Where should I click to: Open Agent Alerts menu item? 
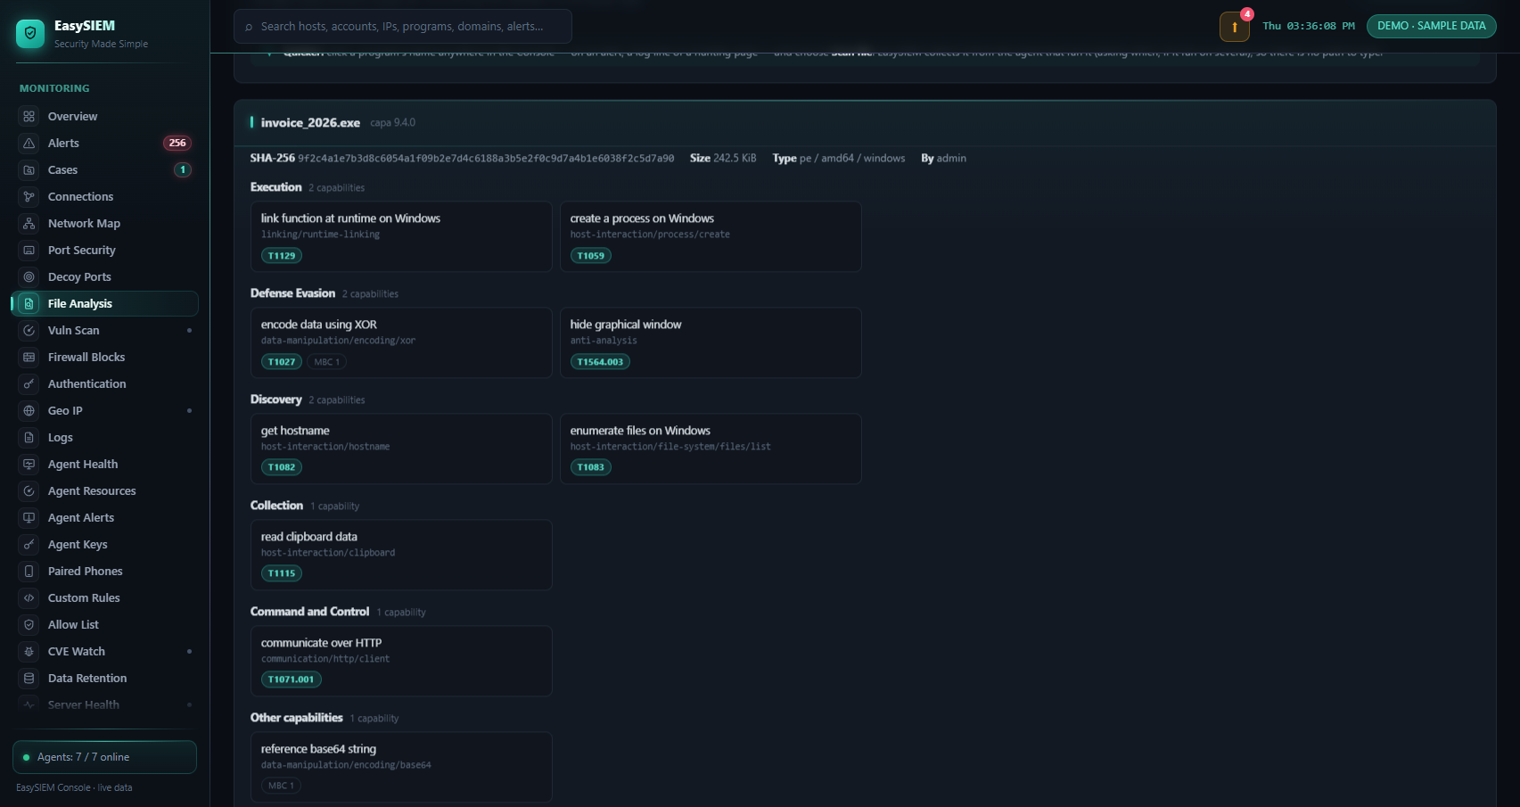pyautogui.click(x=105, y=518)
